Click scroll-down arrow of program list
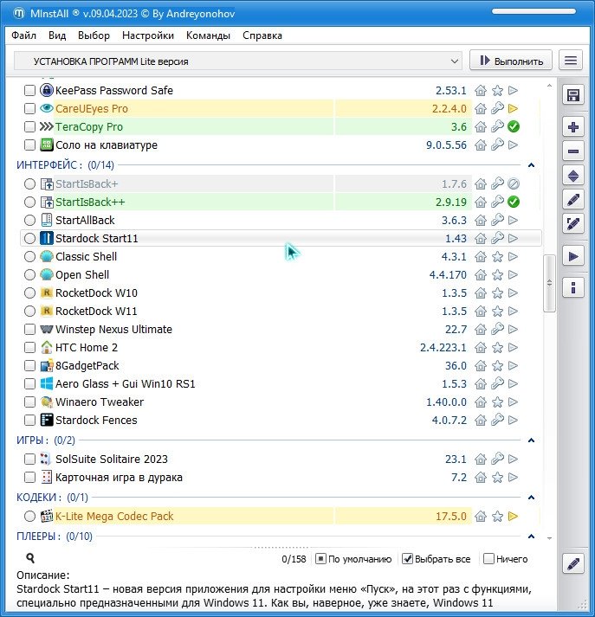 549,538
